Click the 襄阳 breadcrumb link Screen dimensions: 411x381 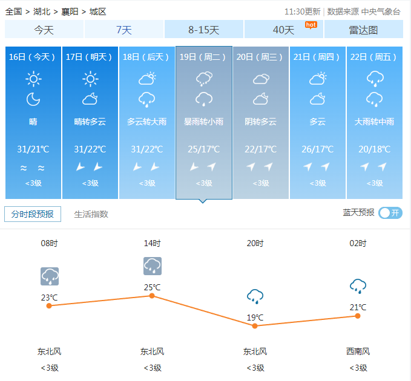point(70,11)
